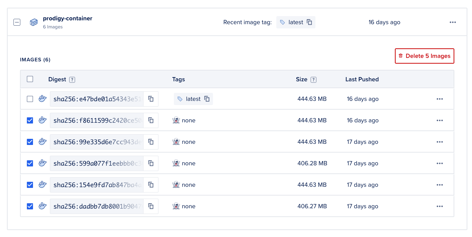472x237 pixels.
Task: Uncheck the sha256:99e335d6e7cc943d image
Action: [30, 142]
